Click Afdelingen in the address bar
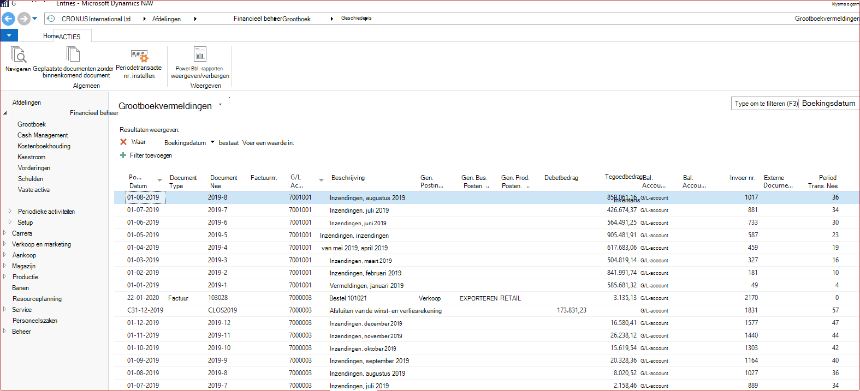The height and width of the screenshot is (391, 860). (x=167, y=19)
